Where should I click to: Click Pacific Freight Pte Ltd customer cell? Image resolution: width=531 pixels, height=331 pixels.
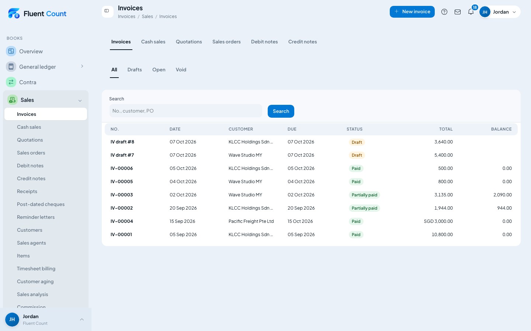pyautogui.click(x=251, y=221)
